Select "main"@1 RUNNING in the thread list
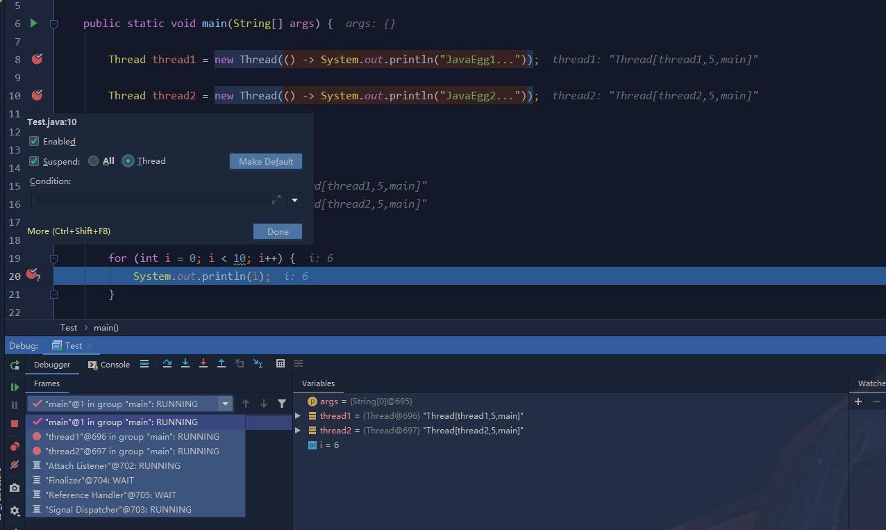 (x=135, y=422)
